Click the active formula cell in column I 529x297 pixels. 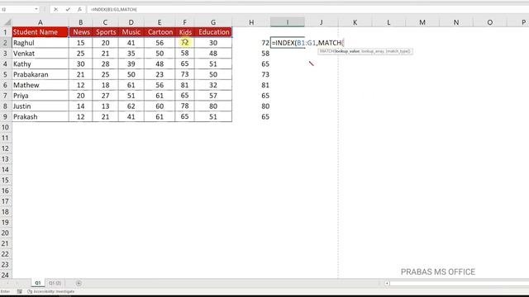(x=288, y=43)
